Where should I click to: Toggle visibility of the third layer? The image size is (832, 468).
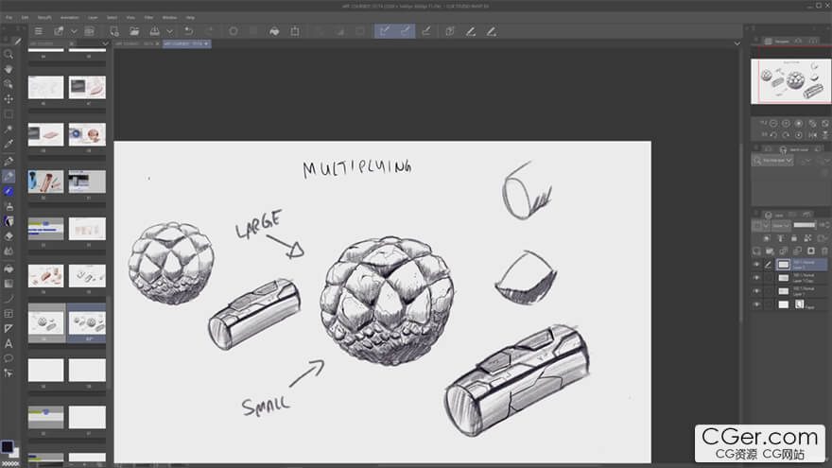756,291
